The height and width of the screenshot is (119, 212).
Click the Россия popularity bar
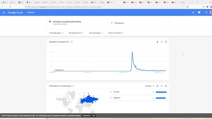(161, 92)
